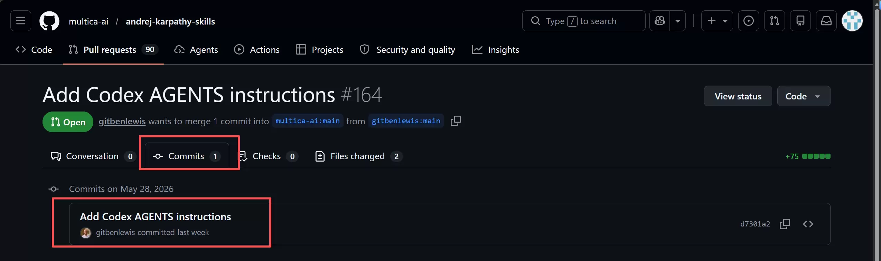View your pull requests icon in header

(x=774, y=21)
